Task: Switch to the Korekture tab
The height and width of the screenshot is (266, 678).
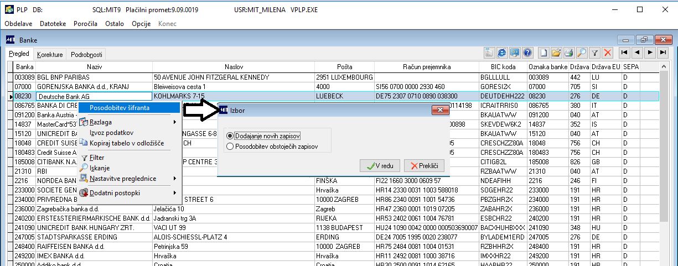Action: click(50, 55)
